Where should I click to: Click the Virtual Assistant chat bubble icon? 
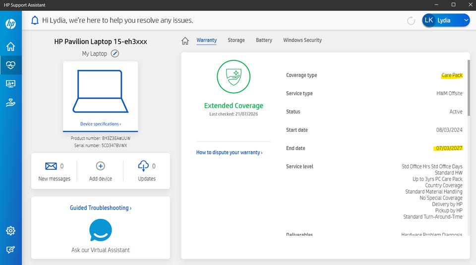[101, 230]
